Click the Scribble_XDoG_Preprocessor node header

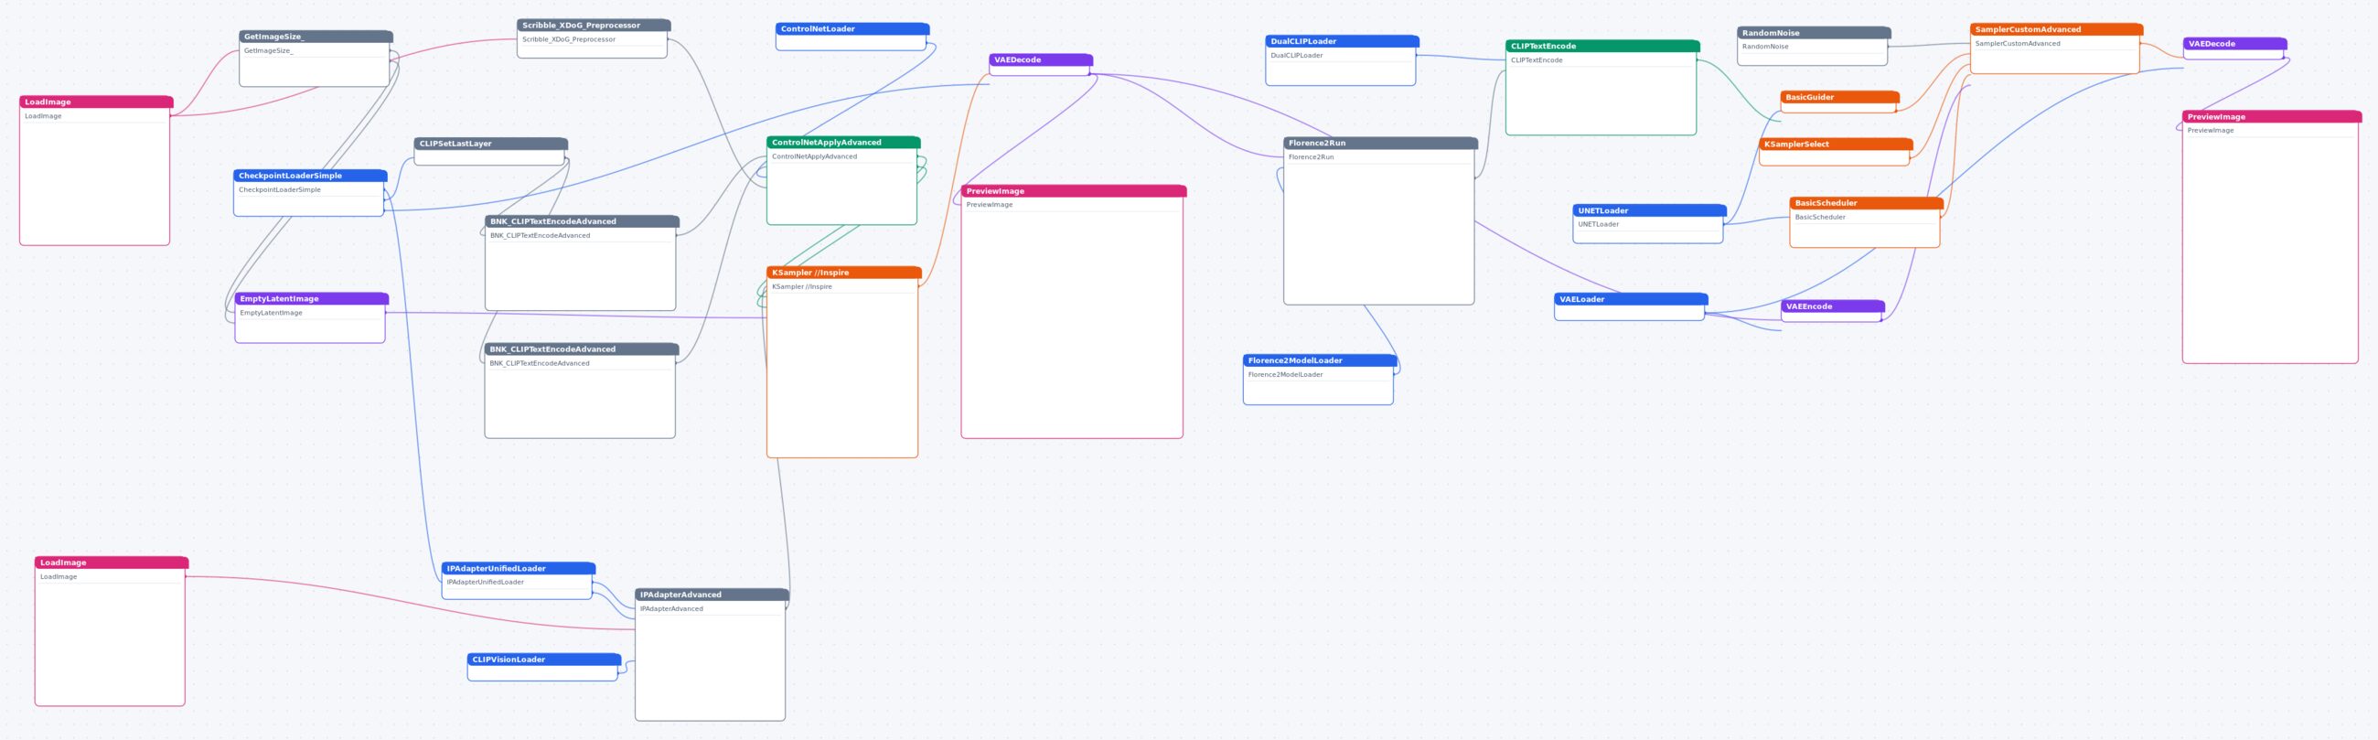click(594, 25)
